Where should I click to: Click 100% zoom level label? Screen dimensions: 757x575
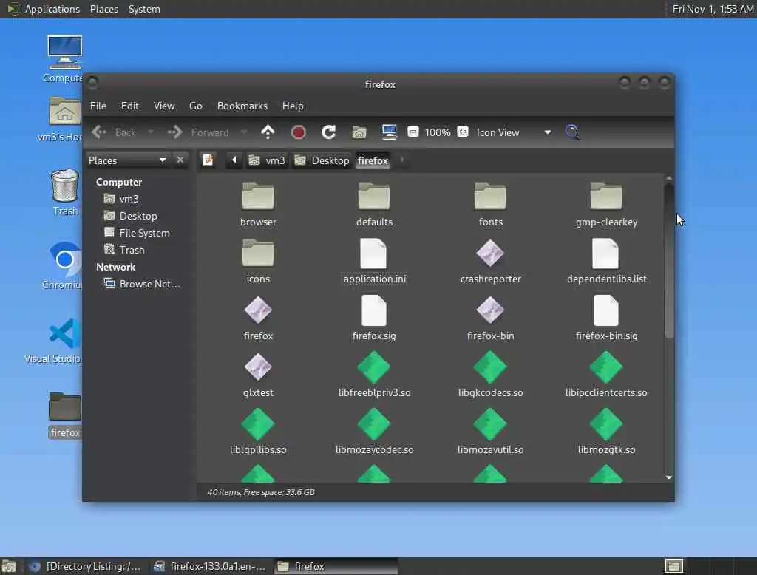[x=438, y=132]
